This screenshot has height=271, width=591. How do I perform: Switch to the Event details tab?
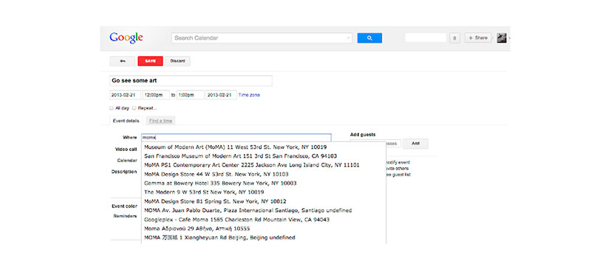coord(126,121)
